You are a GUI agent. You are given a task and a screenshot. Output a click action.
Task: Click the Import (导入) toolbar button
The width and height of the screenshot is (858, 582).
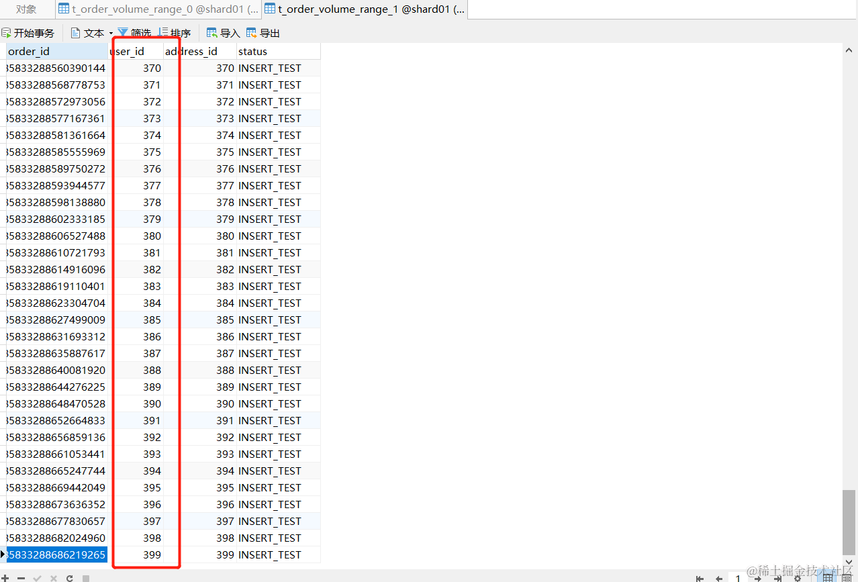point(223,33)
